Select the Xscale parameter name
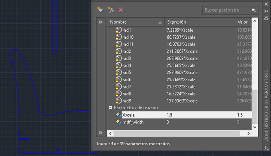Image resolution: width=271 pixels, height=156 pixels. point(128,115)
